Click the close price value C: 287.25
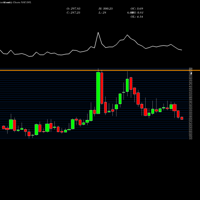 [x=74, y=13]
